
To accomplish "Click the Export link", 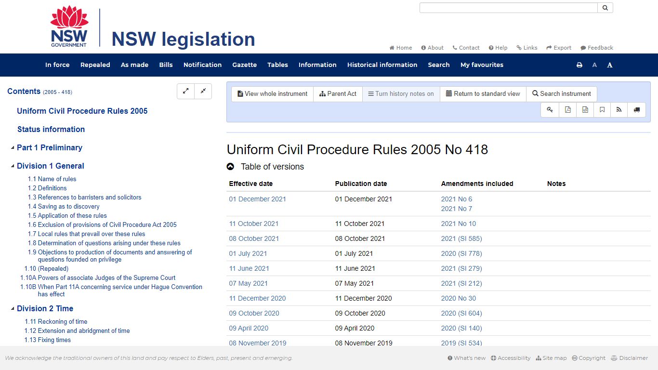I will point(559,48).
